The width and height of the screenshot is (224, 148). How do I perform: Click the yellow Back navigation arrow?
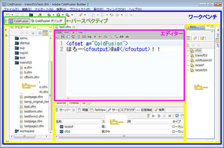pos(117,15)
